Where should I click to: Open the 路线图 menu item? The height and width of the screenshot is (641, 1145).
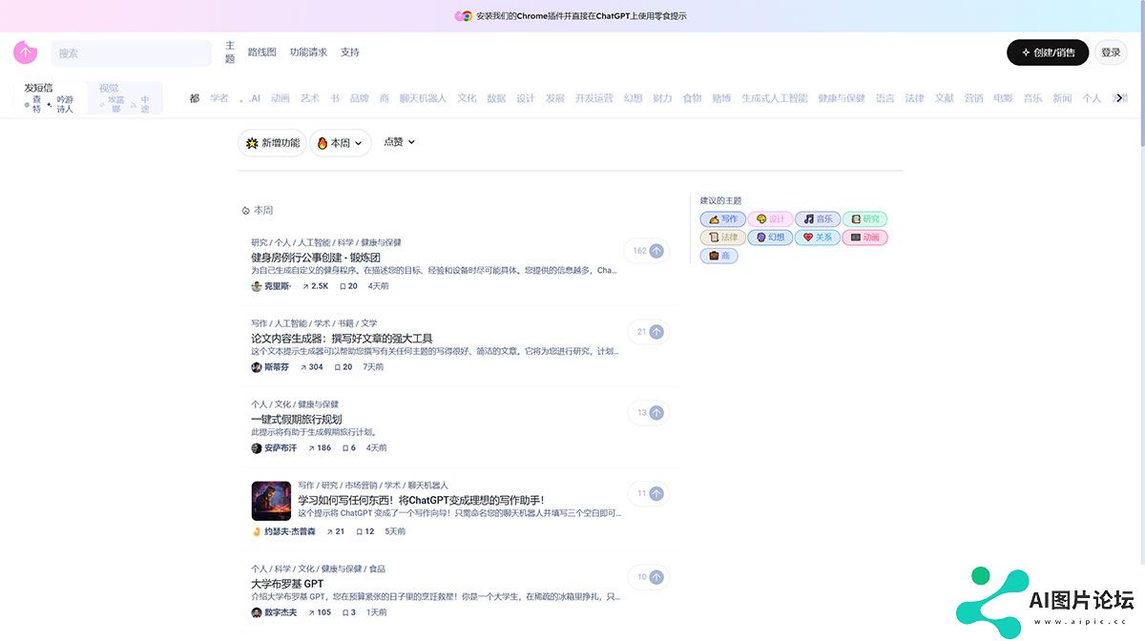click(x=261, y=52)
